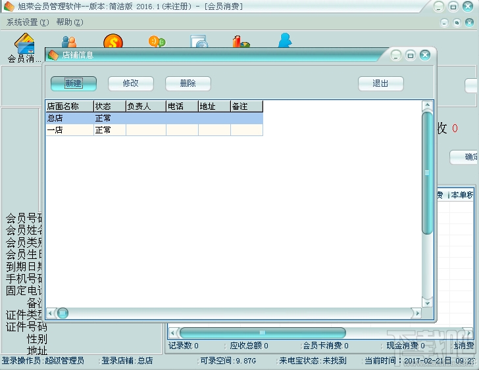Viewport: 479px width, 370px height.
Task: Click the orange chat bubble toolbar icon
Action: [157, 41]
